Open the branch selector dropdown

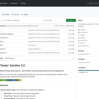pyautogui.click(x=2, y=20)
